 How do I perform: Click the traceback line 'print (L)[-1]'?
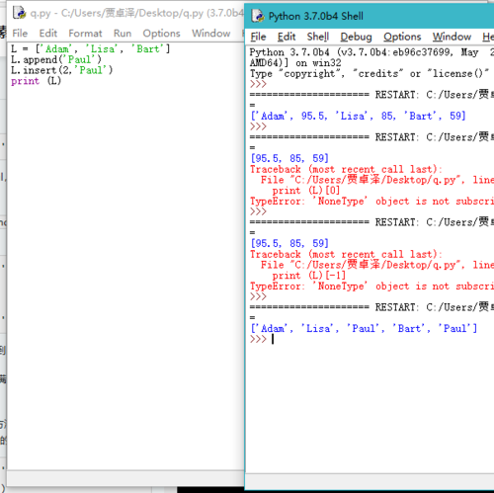(x=309, y=276)
